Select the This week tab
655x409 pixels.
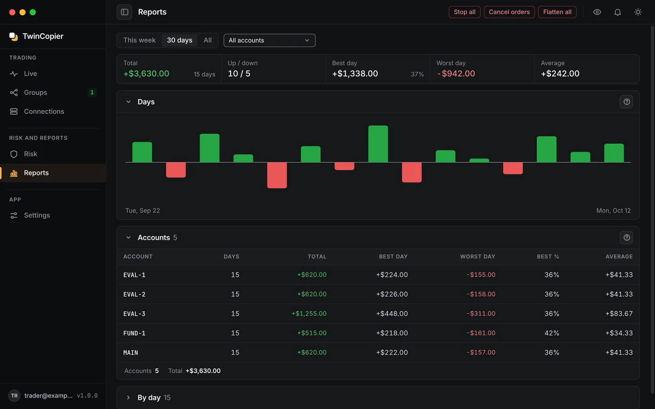coord(140,40)
